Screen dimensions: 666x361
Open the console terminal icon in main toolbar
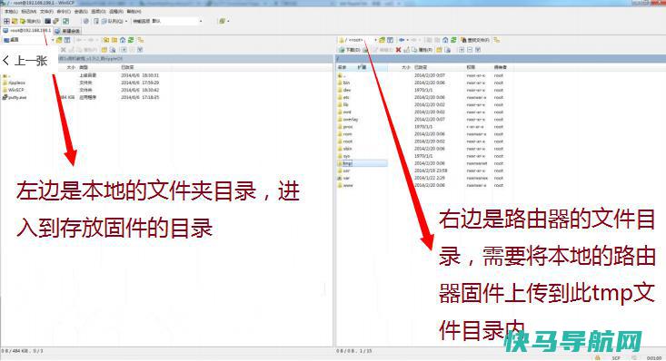(x=47, y=21)
